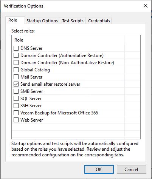The image size is (152, 179).
Task: Confirm with the OK button
Action: coord(99,169)
